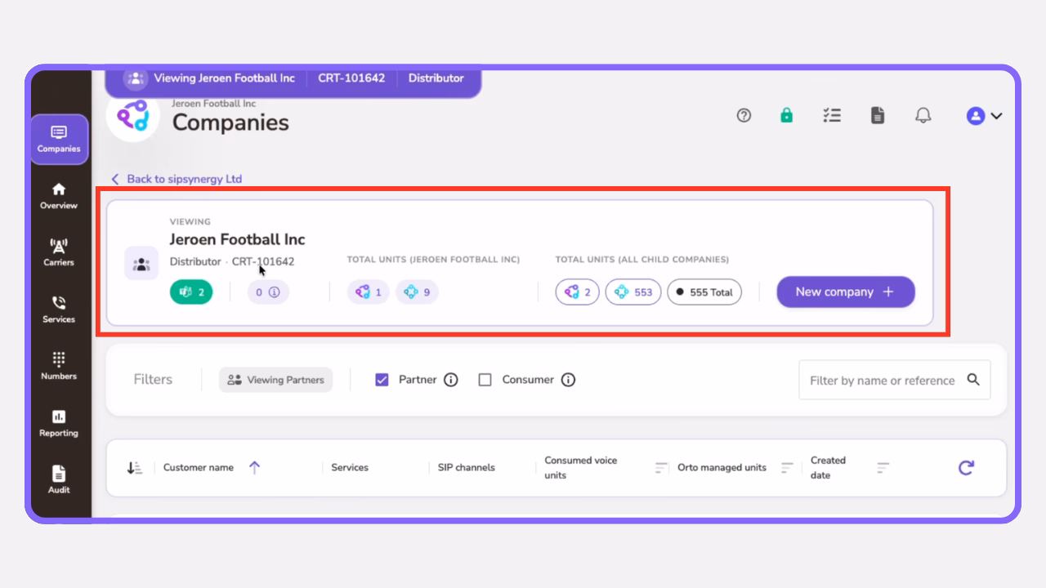Sort by Orto managed units
Image resolution: width=1046 pixels, height=588 pixels.
click(x=787, y=468)
